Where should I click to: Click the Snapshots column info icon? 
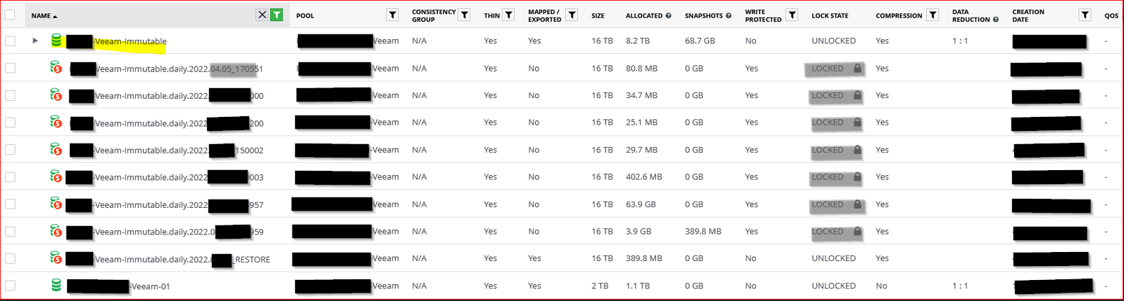pos(729,15)
